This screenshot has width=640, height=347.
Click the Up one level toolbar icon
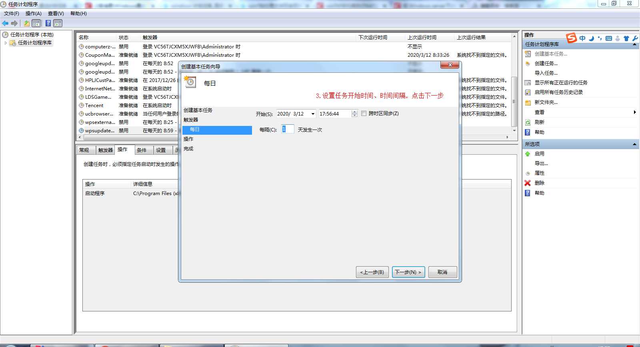click(26, 23)
